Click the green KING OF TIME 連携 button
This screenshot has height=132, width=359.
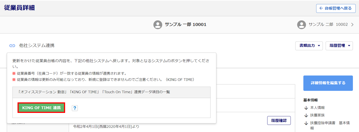pyautogui.click(x=41, y=108)
